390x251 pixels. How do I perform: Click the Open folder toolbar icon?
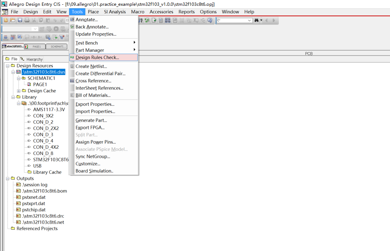13,20
